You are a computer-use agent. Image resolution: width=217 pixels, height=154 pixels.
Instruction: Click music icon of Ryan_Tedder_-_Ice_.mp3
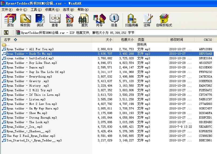[x=4, y=127]
